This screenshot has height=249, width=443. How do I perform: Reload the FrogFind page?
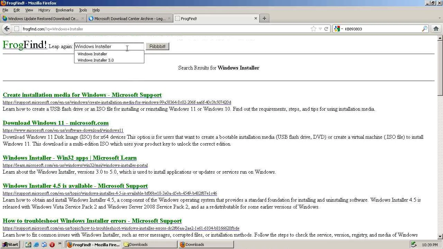[326, 29]
